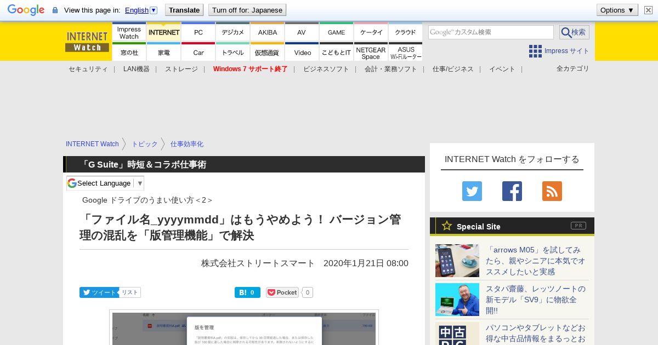The image size is (658, 345).
Task: Open the デジカメ tab
Action: [232, 32]
